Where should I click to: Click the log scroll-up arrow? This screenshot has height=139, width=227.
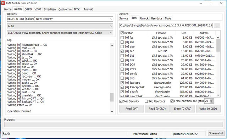click(112, 45)
